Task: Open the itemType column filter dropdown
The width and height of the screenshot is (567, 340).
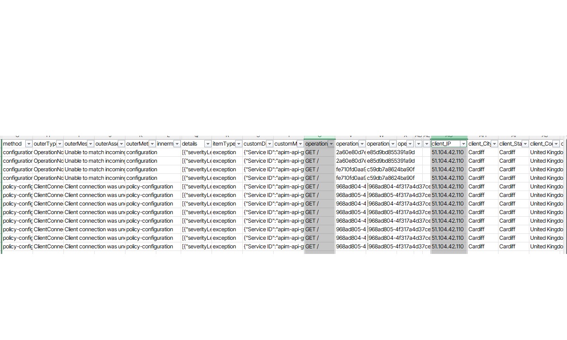Action: [239, 144]
